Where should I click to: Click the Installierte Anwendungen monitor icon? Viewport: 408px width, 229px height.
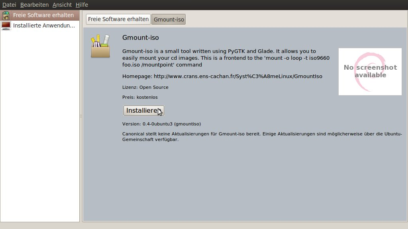click(x=6, y=25)
